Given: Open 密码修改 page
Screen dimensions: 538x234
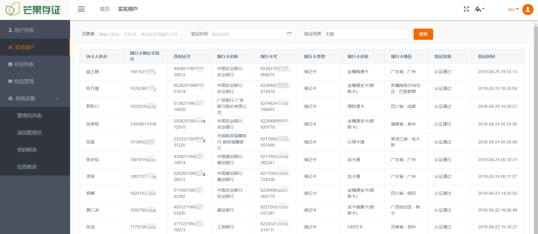Looking at the screenshot, I should click(x=27, y=150).
